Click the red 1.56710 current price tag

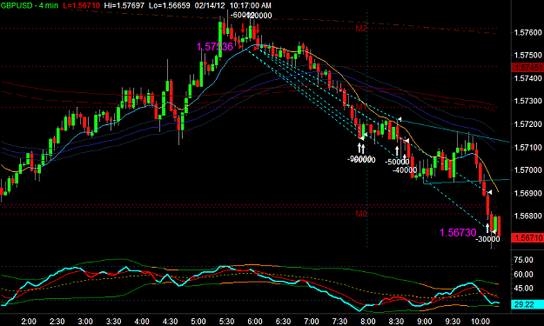(x=527, y=237)
